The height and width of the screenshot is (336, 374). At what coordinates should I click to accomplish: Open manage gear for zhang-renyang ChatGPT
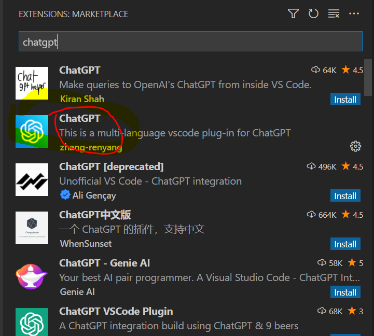355,146
